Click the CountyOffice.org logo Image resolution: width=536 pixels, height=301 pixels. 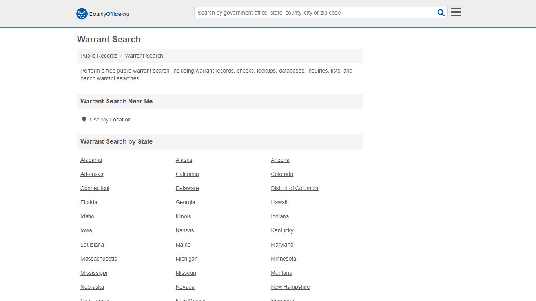[102, 14]
